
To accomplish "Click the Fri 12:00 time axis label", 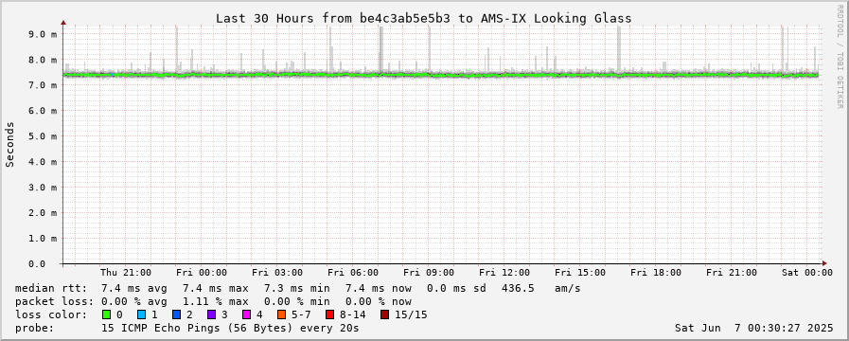I will [x=504, y=273].
